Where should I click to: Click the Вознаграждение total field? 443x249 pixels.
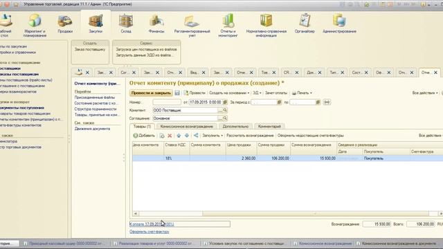(377, 224)
